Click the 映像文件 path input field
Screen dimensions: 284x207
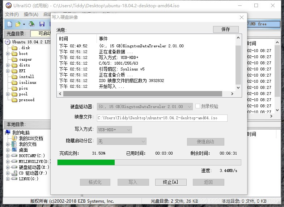point(162,118)
